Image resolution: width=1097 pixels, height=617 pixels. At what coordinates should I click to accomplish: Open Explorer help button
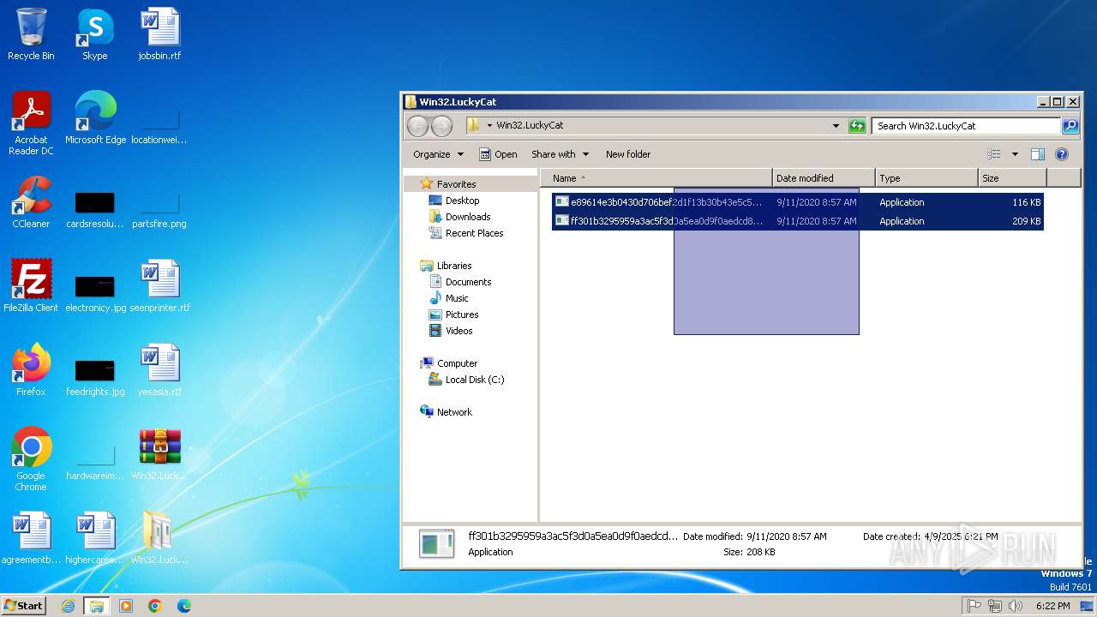point(1062,154)
